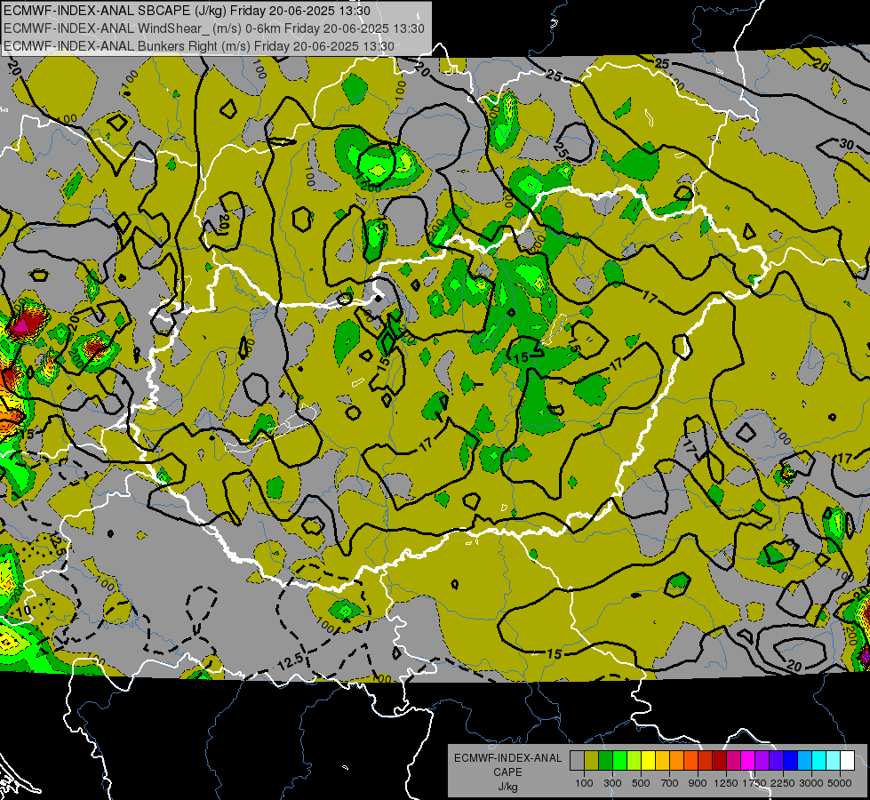Screen dimensions: 870x800
Task: Click the Bunkers Right title line
Action: [199, 46]
